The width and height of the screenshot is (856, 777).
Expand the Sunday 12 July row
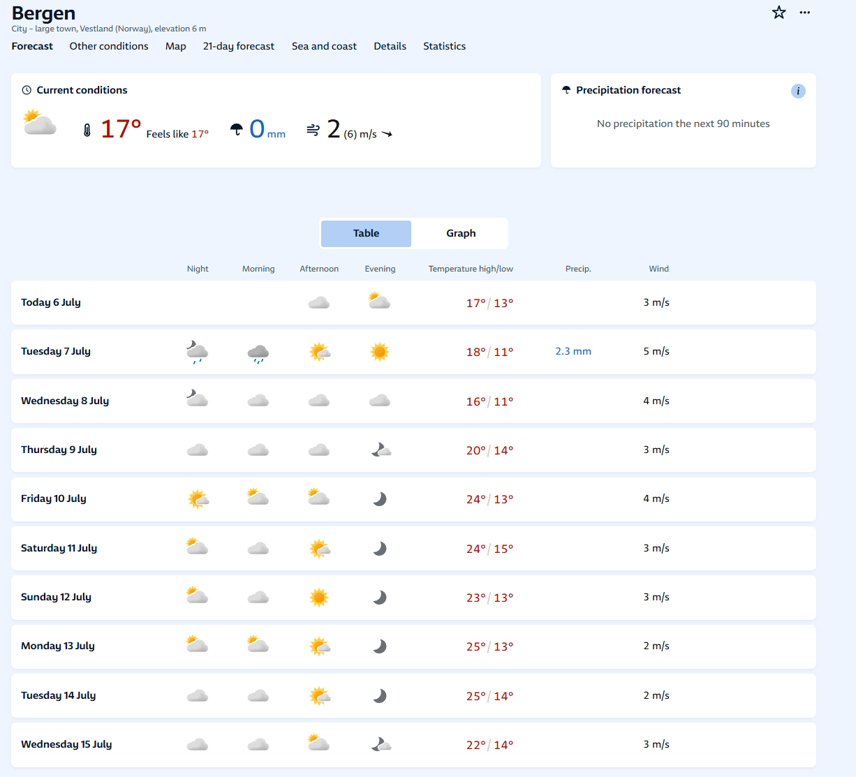tap(413, 597)
